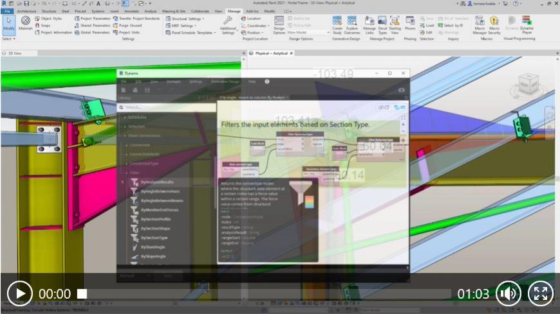Open Decal Types
The width and height of the screenshot is (560, 314).
[382, 25]
